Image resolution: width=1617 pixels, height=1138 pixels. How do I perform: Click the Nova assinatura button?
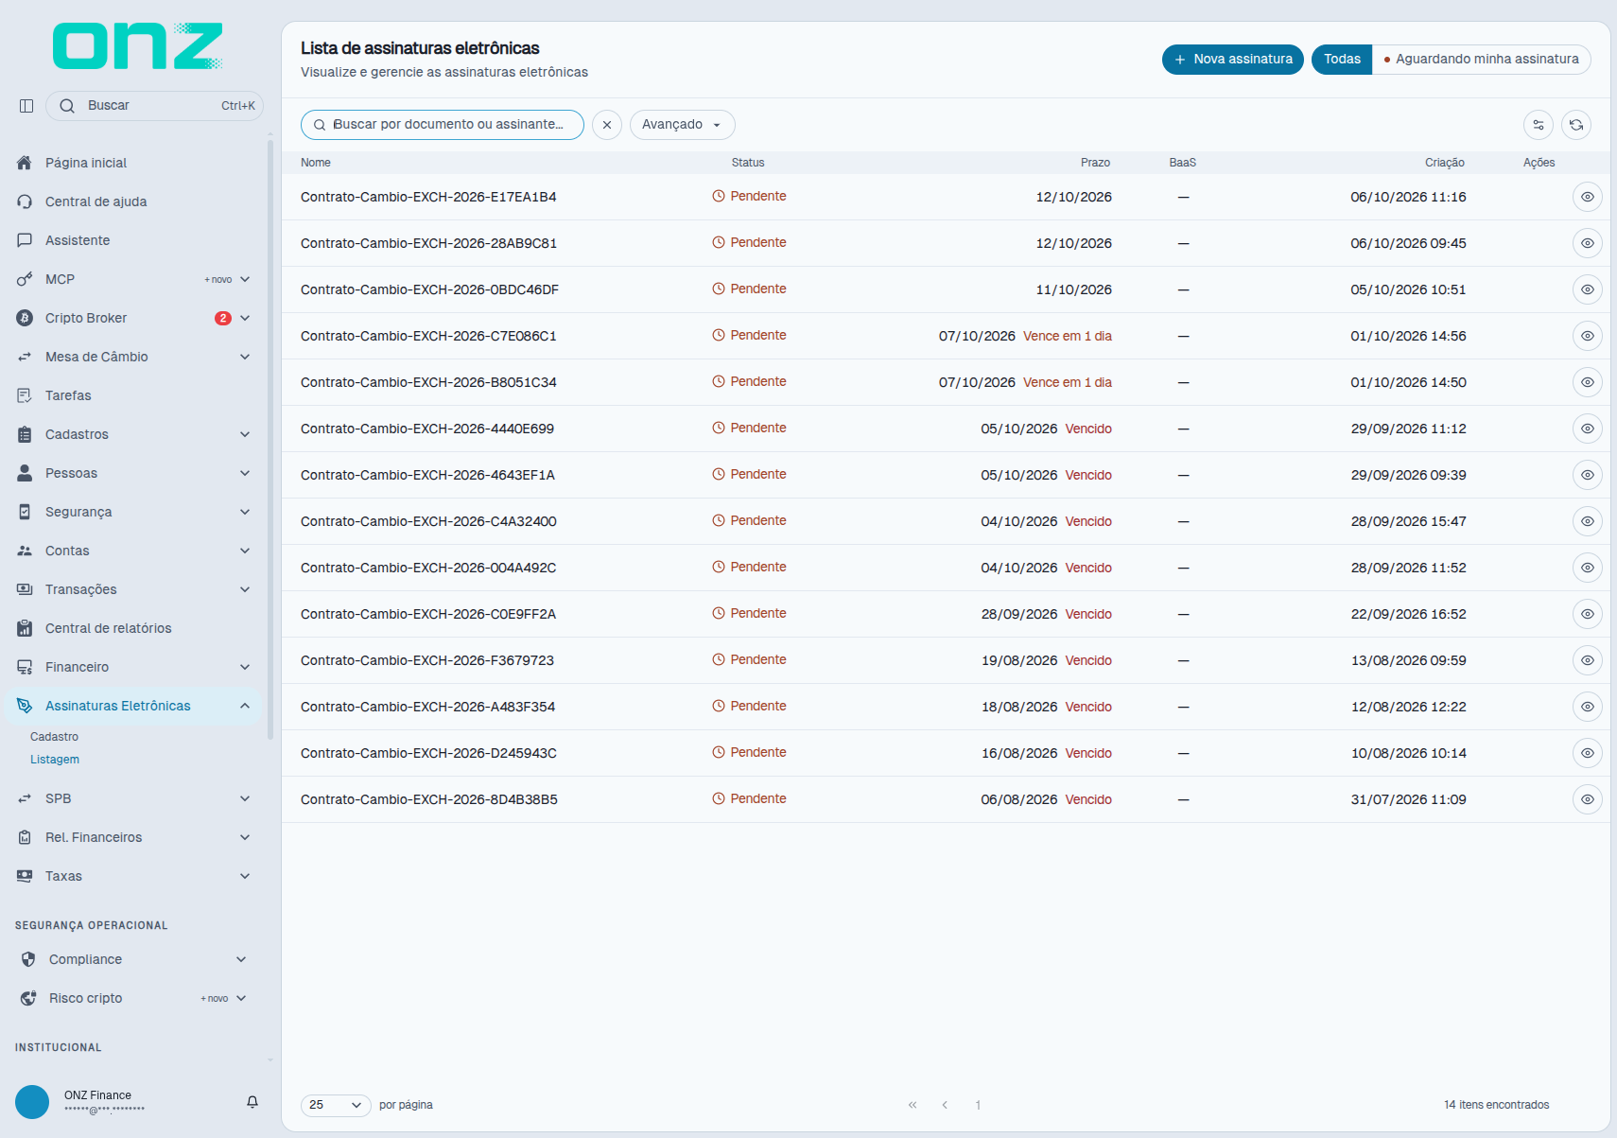pyautogui.click(x=1233, y=59)
